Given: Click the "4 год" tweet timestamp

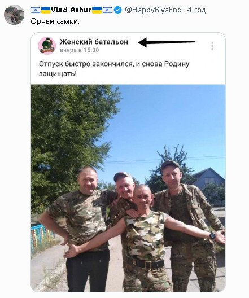Looking at the screenshot, I should 196,10.
